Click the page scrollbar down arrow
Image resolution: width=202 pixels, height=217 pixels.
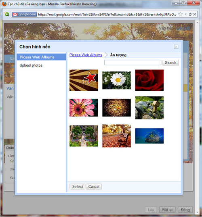tap(198, 212)
